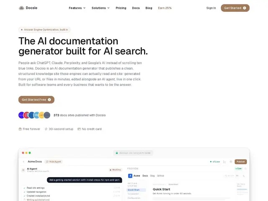The height and width of the screenshot is (201, 268).
Task: Click the back arrow beside Acme Docs
Action: (23, 162)
